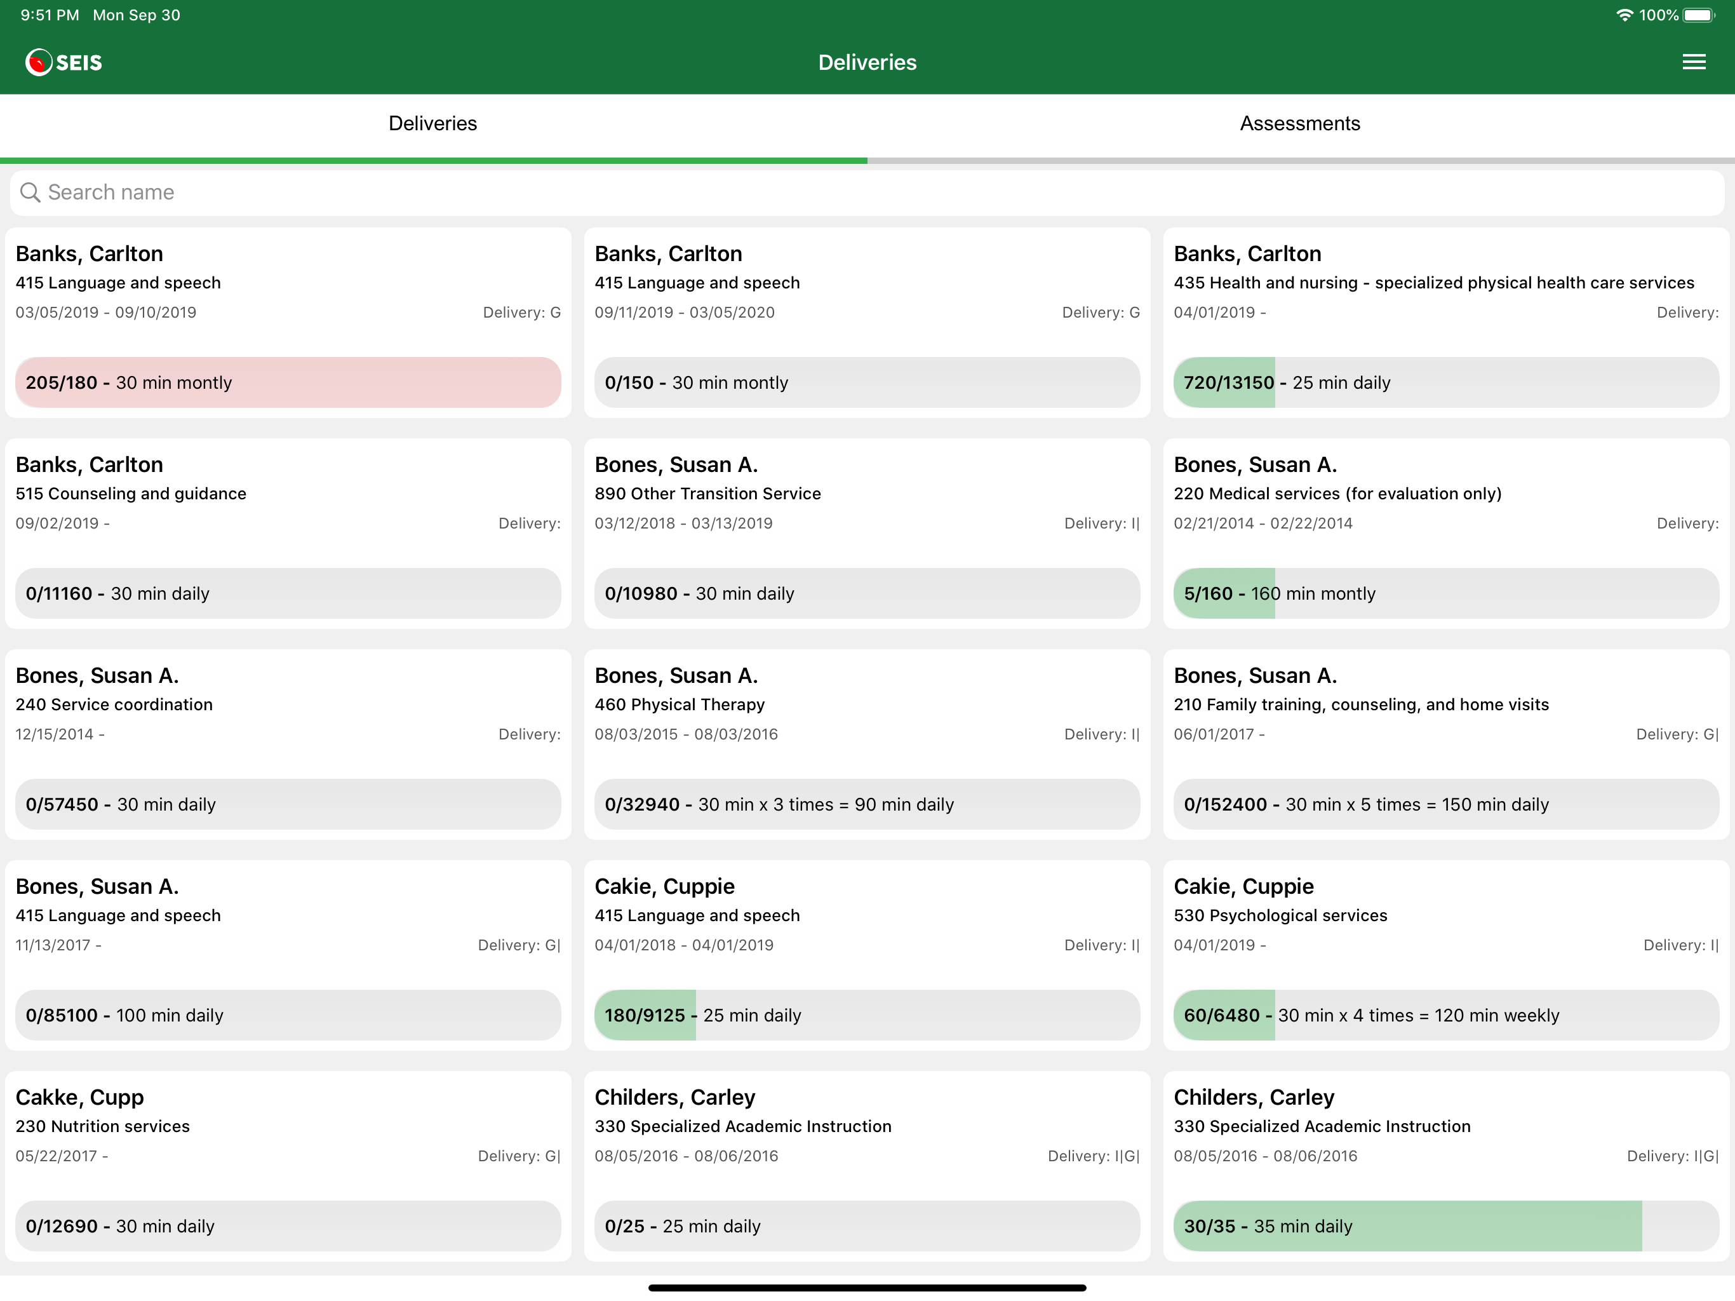Open Bones, Susan A. 240 Service coordination card
The width and height of the screenshot is (1735, 1301).
pos(288,744)
